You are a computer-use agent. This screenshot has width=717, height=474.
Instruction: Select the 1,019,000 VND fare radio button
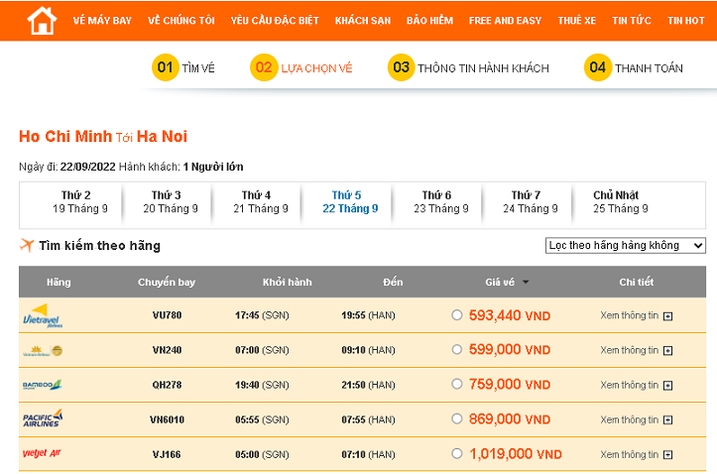point(457,453)
